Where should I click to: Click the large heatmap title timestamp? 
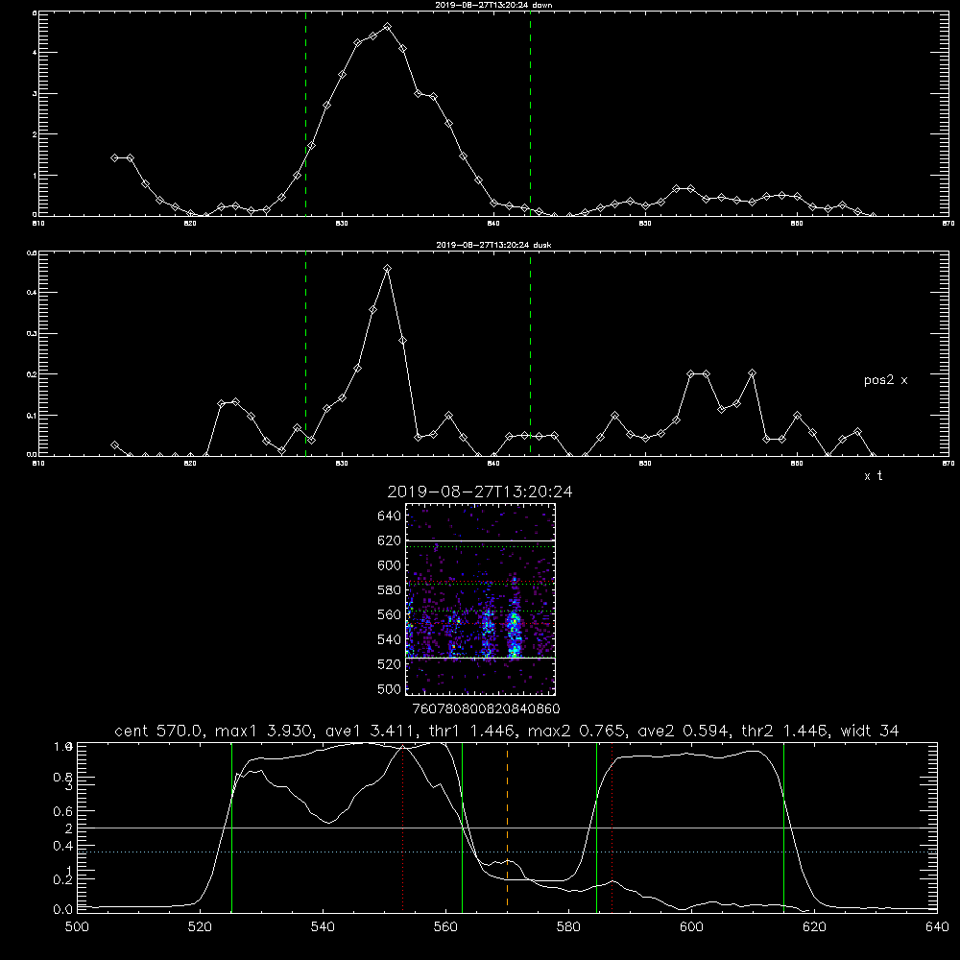tap(480, 492)
